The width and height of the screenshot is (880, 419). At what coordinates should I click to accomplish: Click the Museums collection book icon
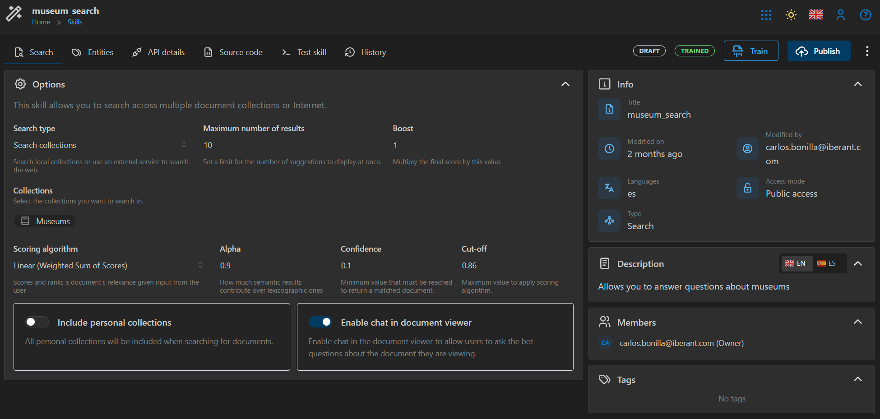click(x=25, y=221)
